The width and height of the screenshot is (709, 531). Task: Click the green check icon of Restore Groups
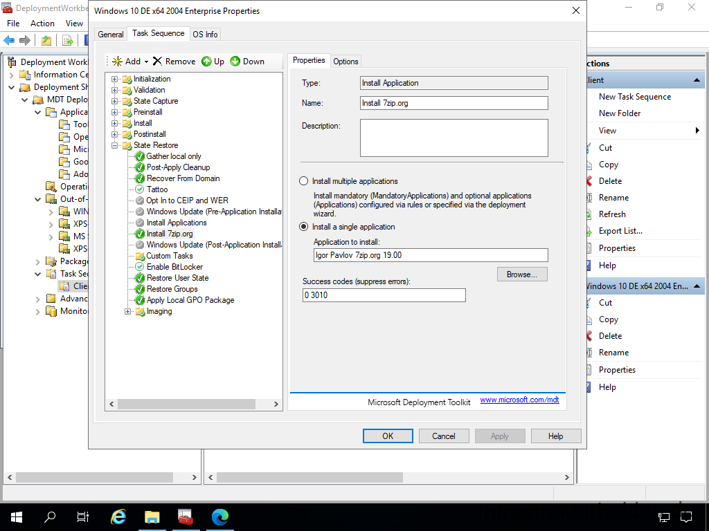140,289
